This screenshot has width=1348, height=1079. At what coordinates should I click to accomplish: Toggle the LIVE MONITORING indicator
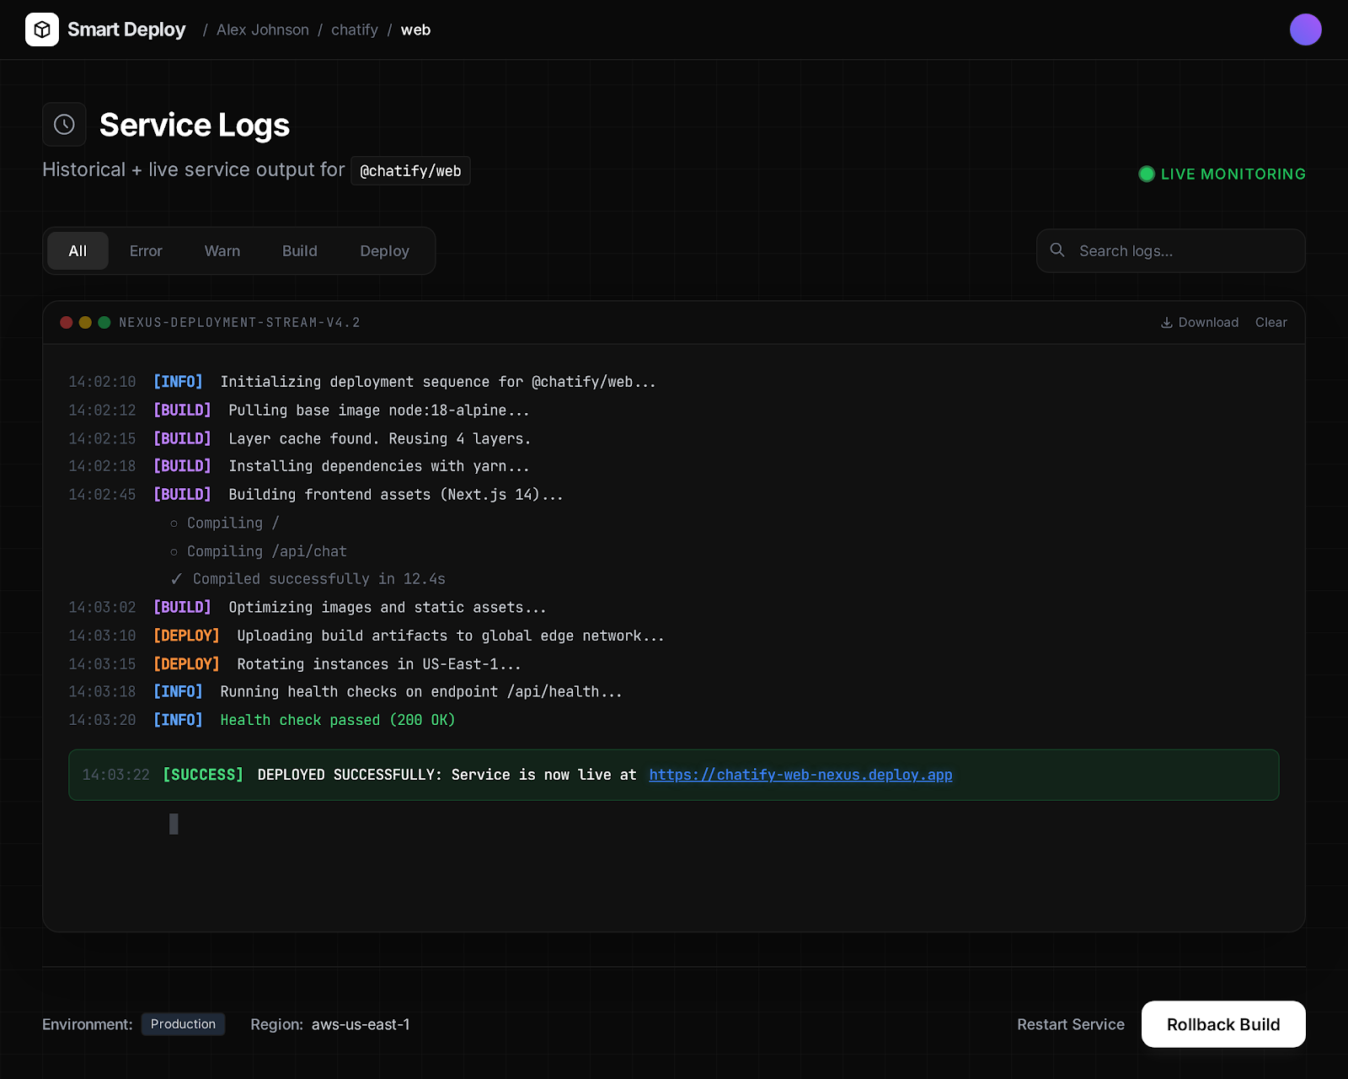click(x=1220, y=174)
